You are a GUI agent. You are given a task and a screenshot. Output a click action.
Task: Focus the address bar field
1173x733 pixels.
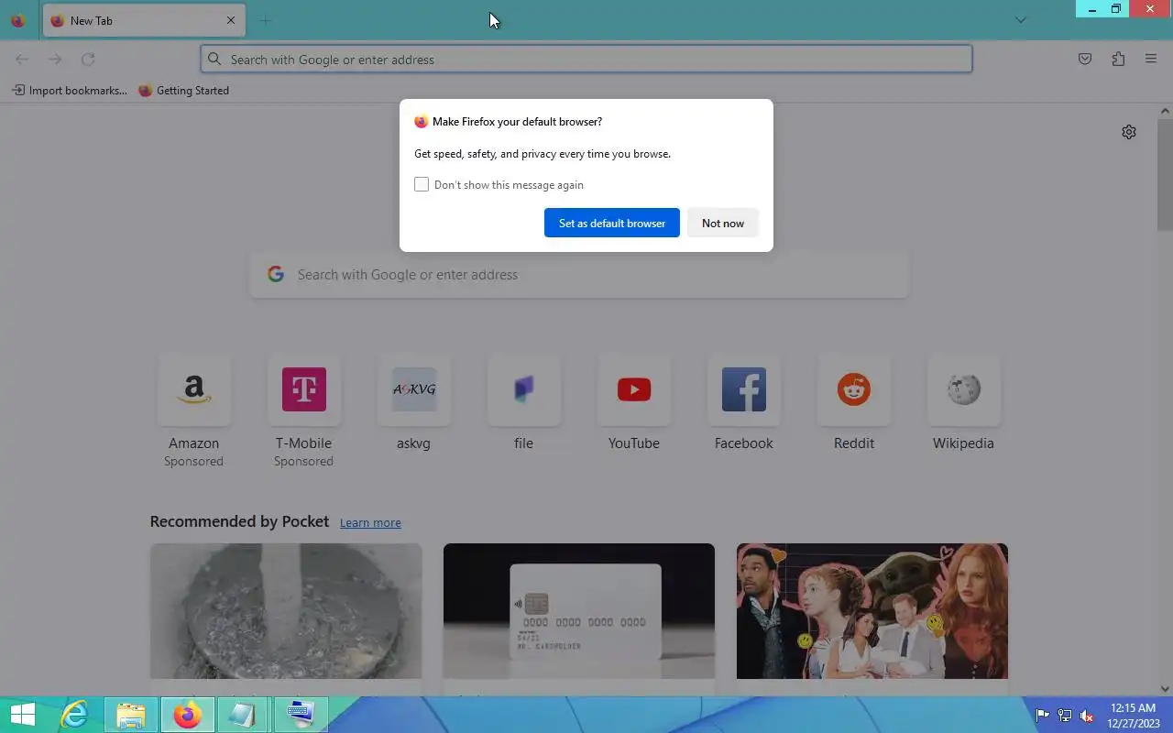[x=586, y=60]
